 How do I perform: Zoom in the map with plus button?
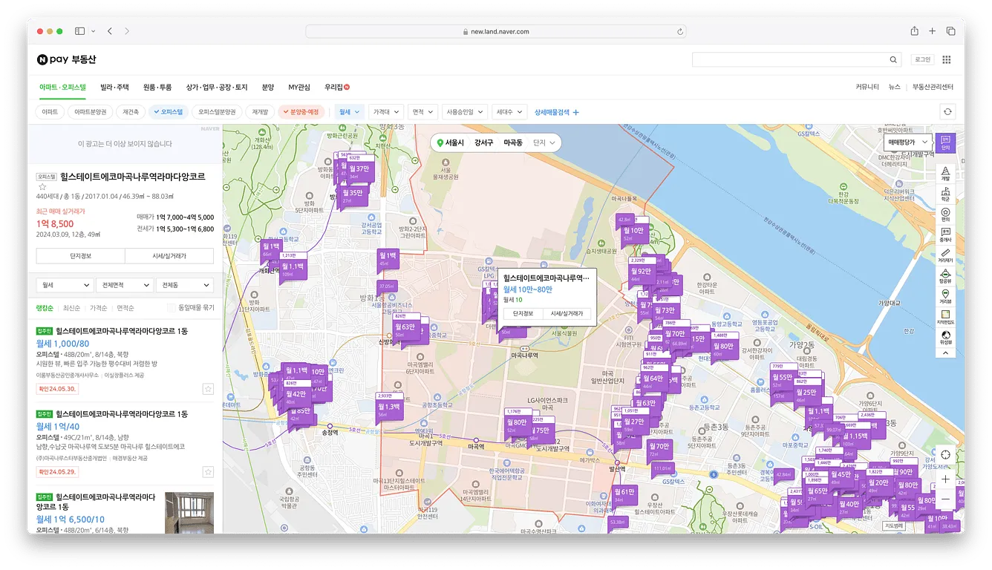945,479
